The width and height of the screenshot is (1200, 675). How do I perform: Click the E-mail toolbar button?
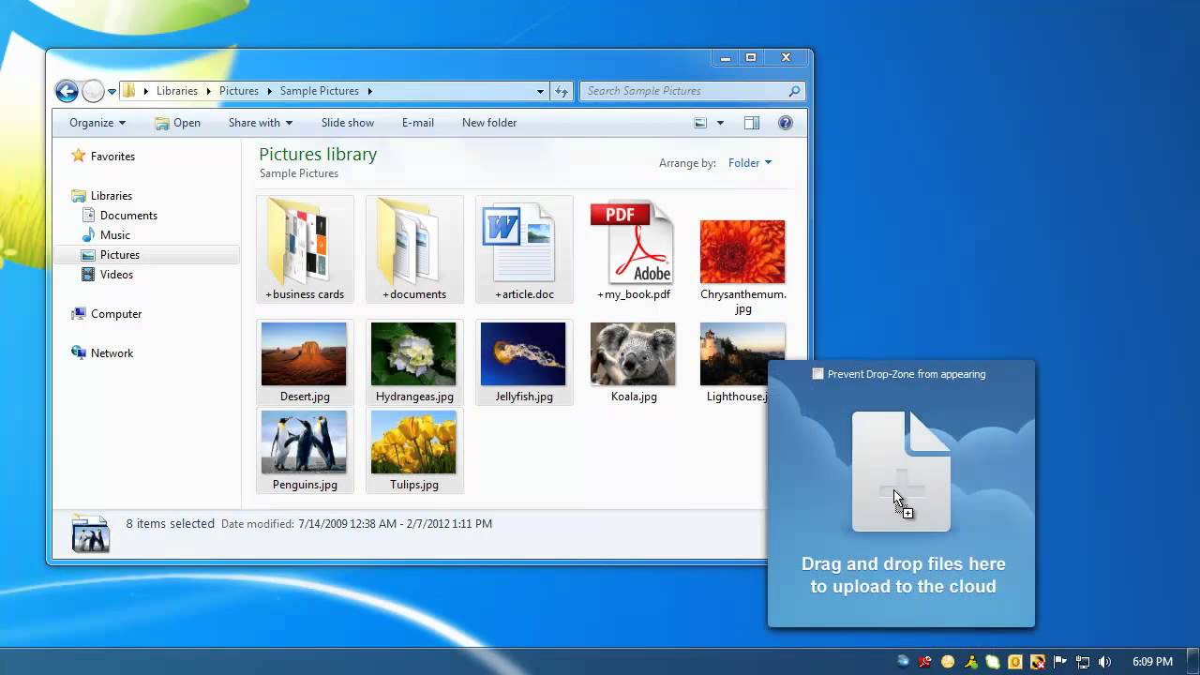click(418, 123)
